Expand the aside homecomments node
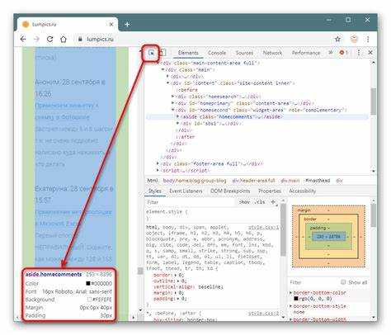 coord(177,116)
